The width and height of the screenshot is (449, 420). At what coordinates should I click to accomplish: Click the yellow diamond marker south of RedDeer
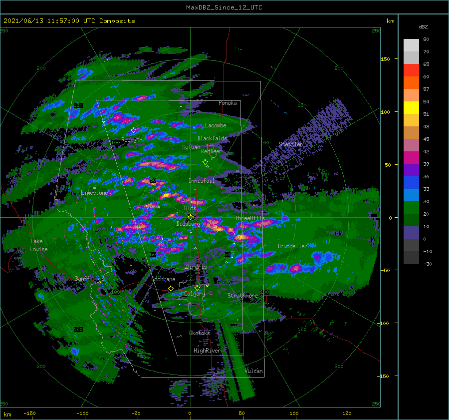click(206, 162)
